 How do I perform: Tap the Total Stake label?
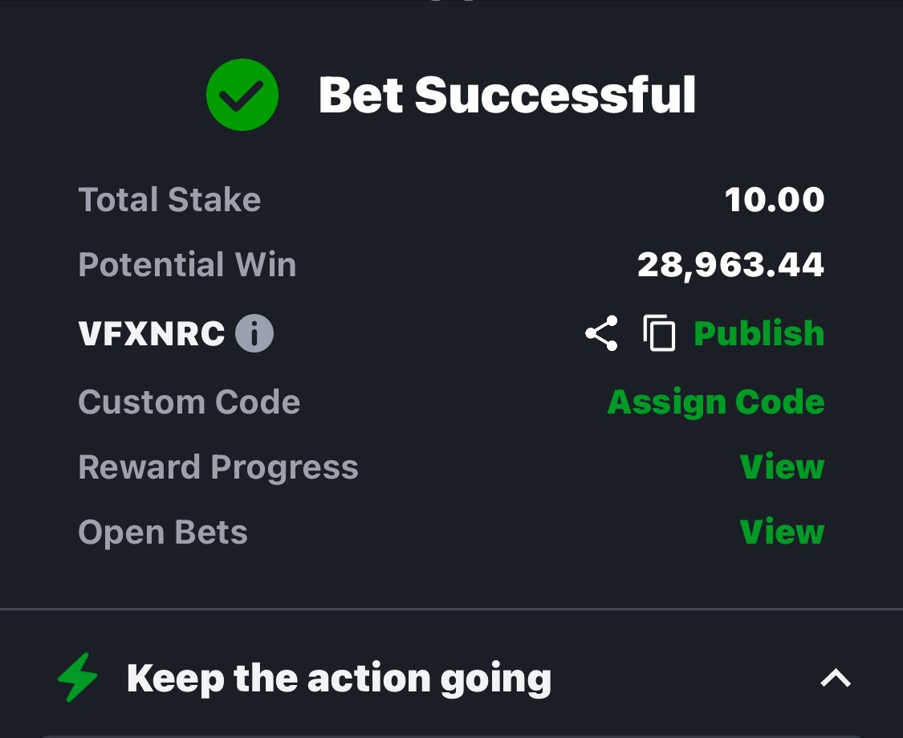169,200
